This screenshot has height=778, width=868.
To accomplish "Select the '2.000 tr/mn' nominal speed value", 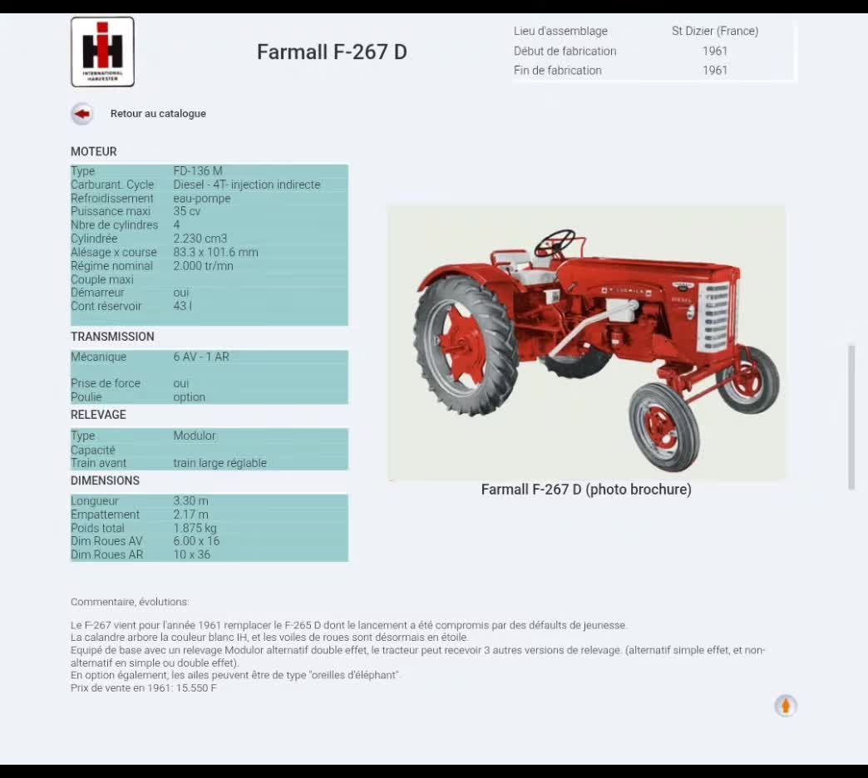I will [203, 266].
